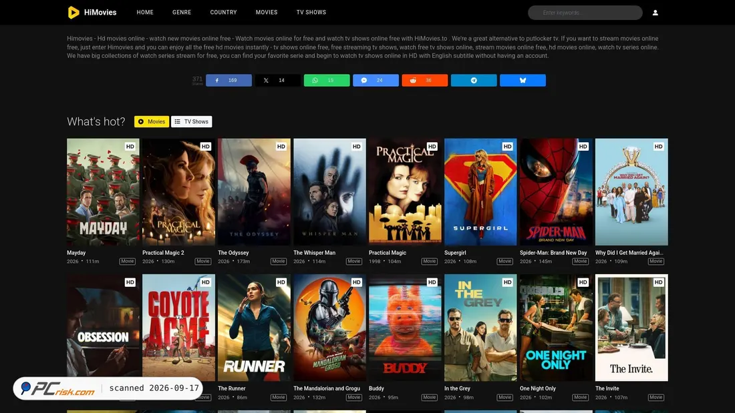Open the Spider-Man: Brand New Day poster

(x=556, y=192)
